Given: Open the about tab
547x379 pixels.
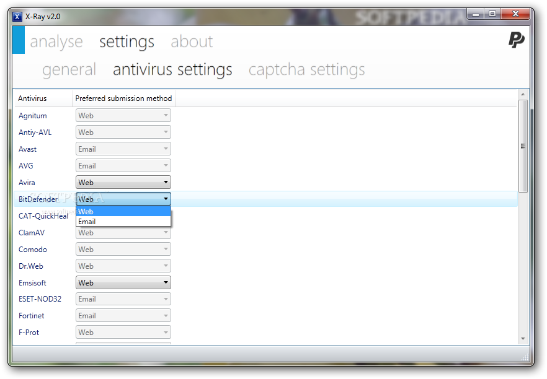Looking at the screenshot, I should 192,42.
